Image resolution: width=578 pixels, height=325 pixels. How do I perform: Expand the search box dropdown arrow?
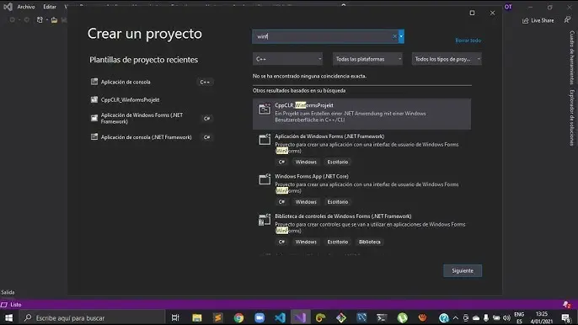401,36
